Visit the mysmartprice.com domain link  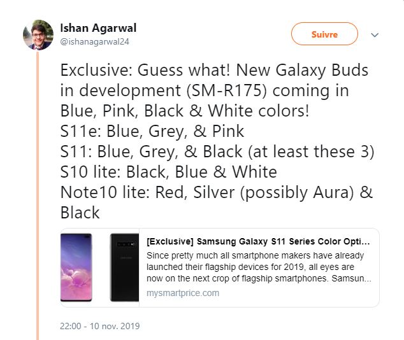pos(182,293)
